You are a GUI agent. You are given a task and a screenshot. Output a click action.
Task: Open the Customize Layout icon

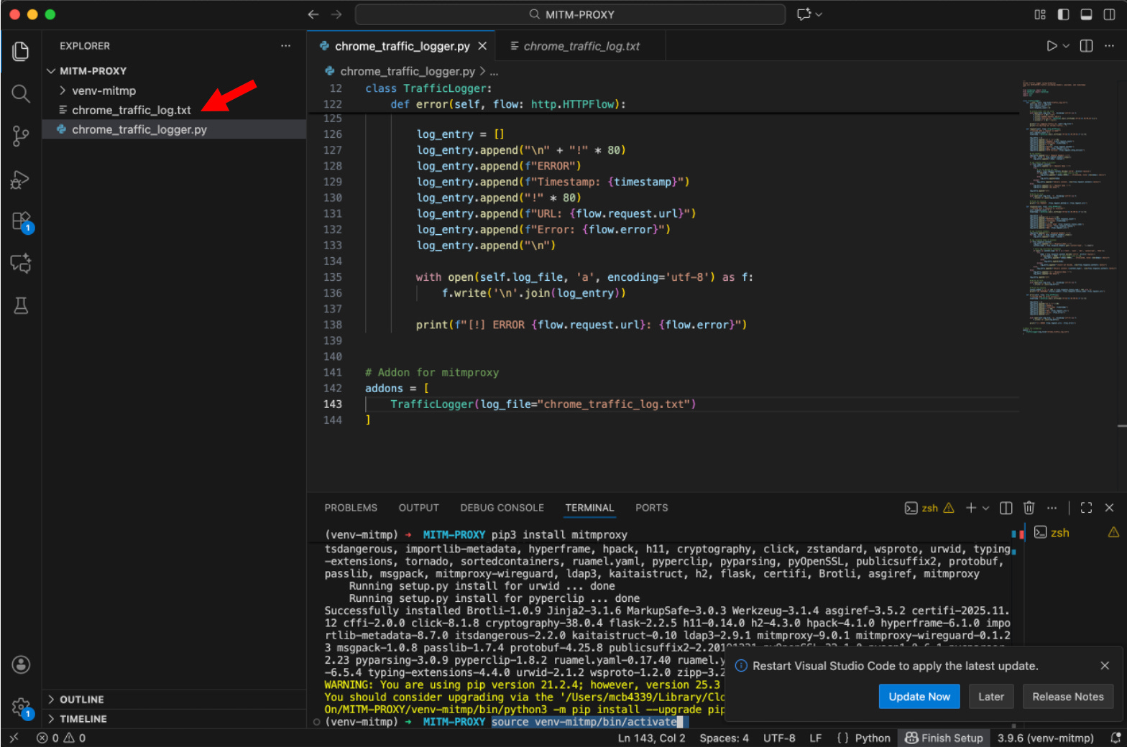point(1040,14)
